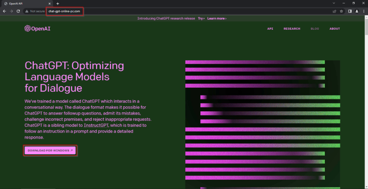Open the Chrome profile avatar icon
Screen dimensions: 368x189
coord(357,11)
